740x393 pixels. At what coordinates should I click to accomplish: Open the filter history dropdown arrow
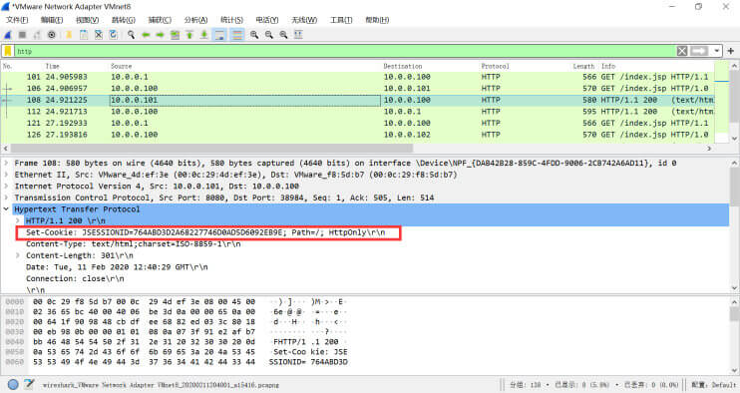click(717, 51)
